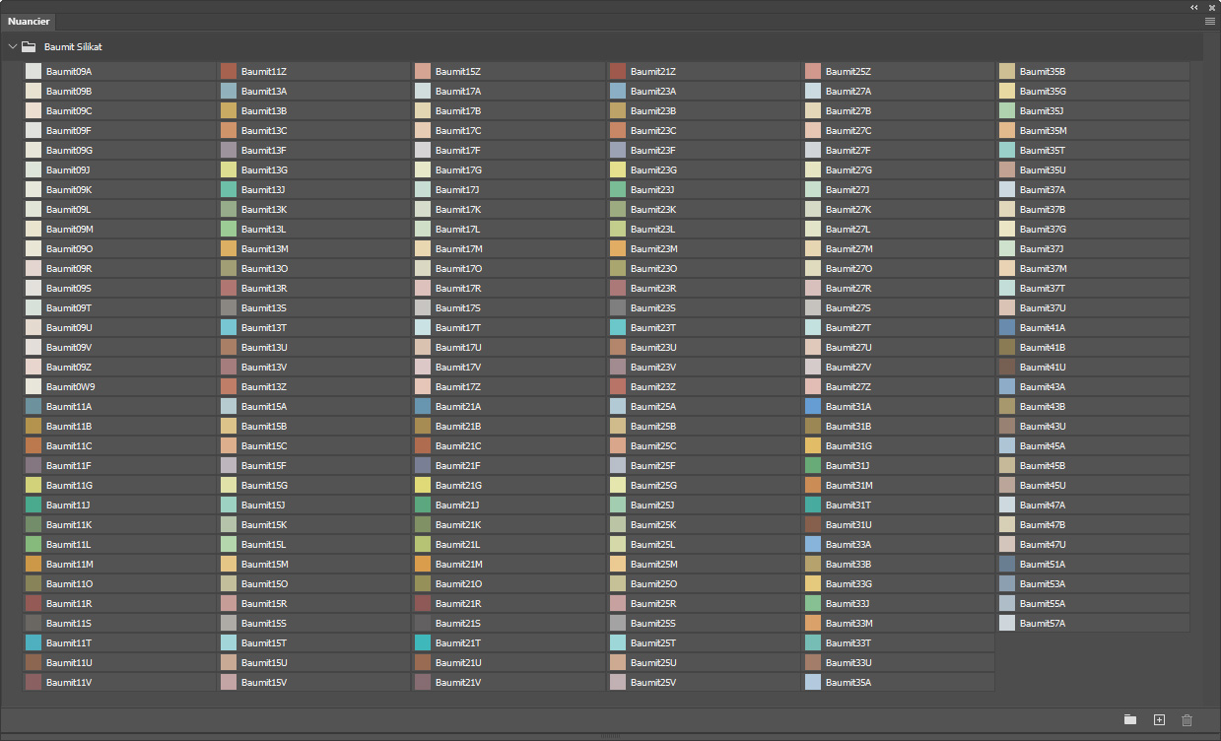
Task: Create a new swatch group folder
Action: point(1130,720)
